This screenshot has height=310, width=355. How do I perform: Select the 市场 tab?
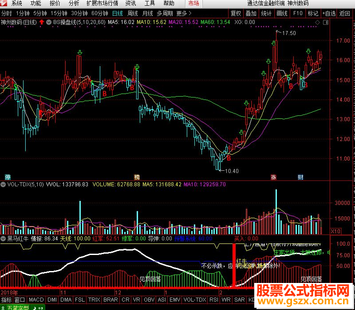[x=194, y=4]
